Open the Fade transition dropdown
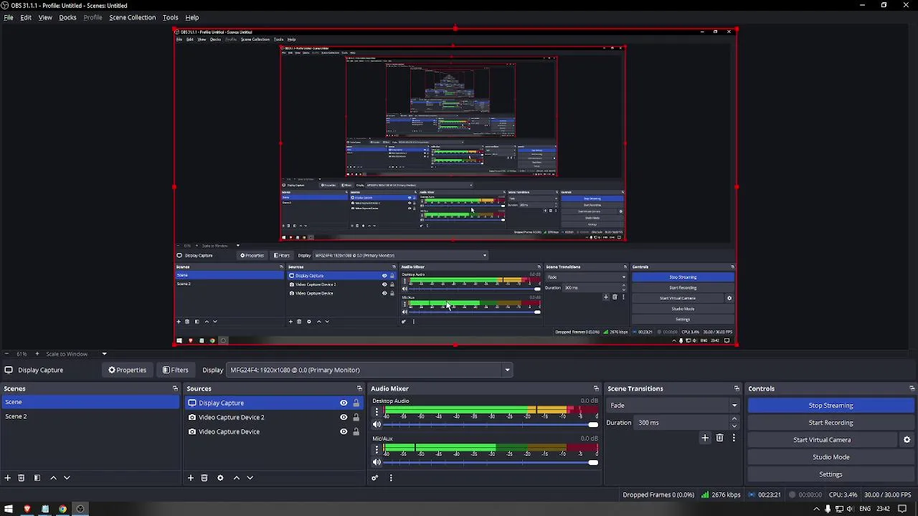The width and height of the screenshot is (918, 516). click(673, 406)
